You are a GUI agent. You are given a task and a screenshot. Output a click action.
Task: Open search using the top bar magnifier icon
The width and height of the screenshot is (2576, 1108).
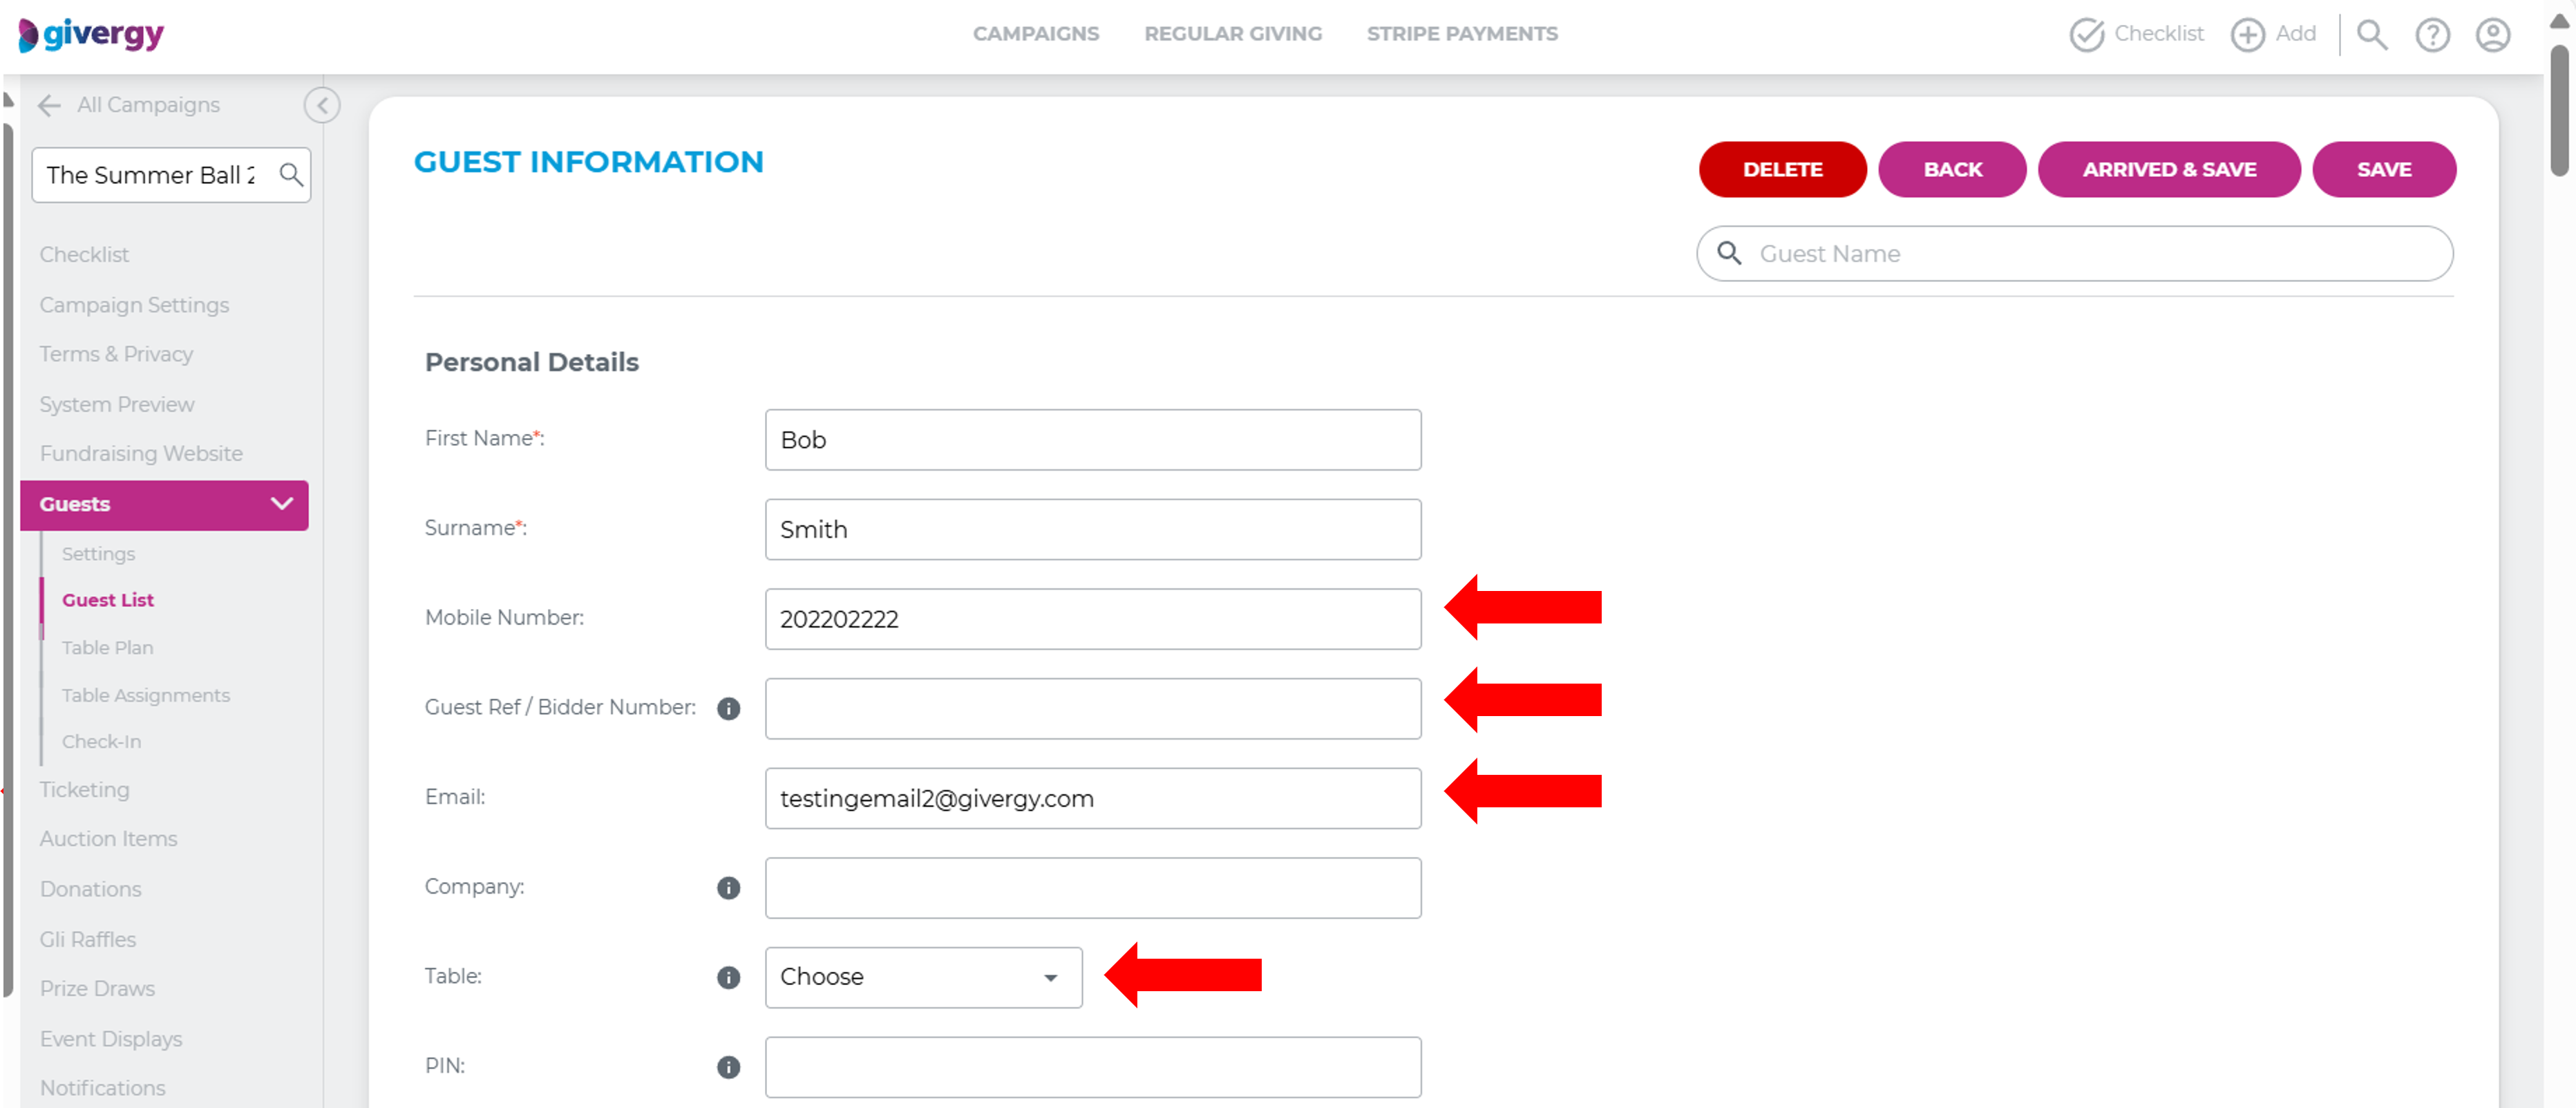(2372, 34)
